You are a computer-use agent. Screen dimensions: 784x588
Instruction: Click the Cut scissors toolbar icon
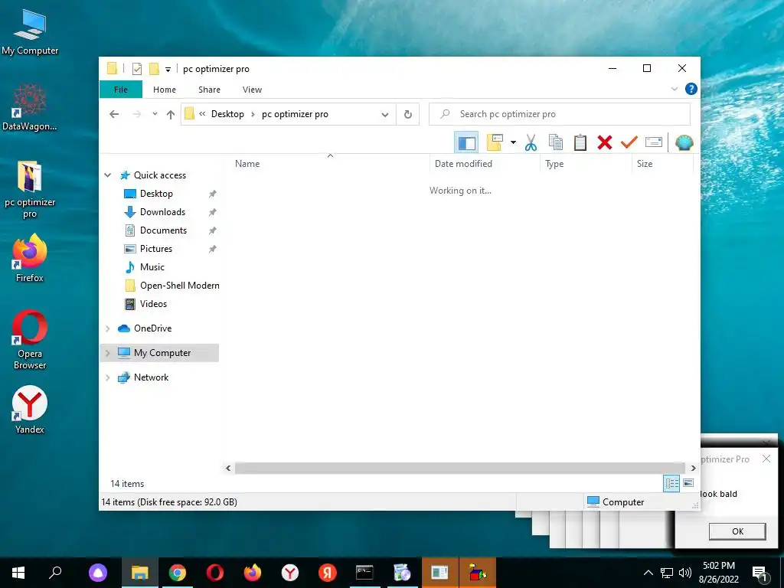(x=531, y=143)
